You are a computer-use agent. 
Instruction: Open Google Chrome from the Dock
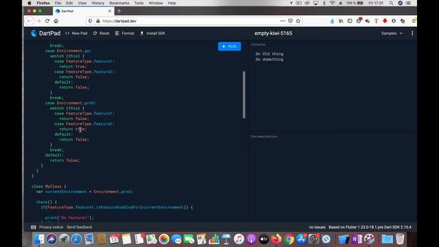(x=289, y=239)
